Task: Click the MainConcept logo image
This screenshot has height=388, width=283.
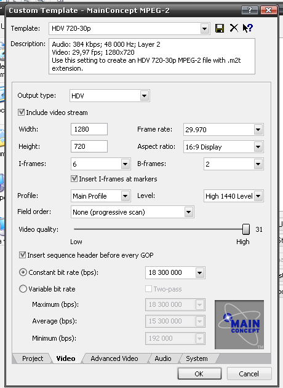Action: point(239,325)
